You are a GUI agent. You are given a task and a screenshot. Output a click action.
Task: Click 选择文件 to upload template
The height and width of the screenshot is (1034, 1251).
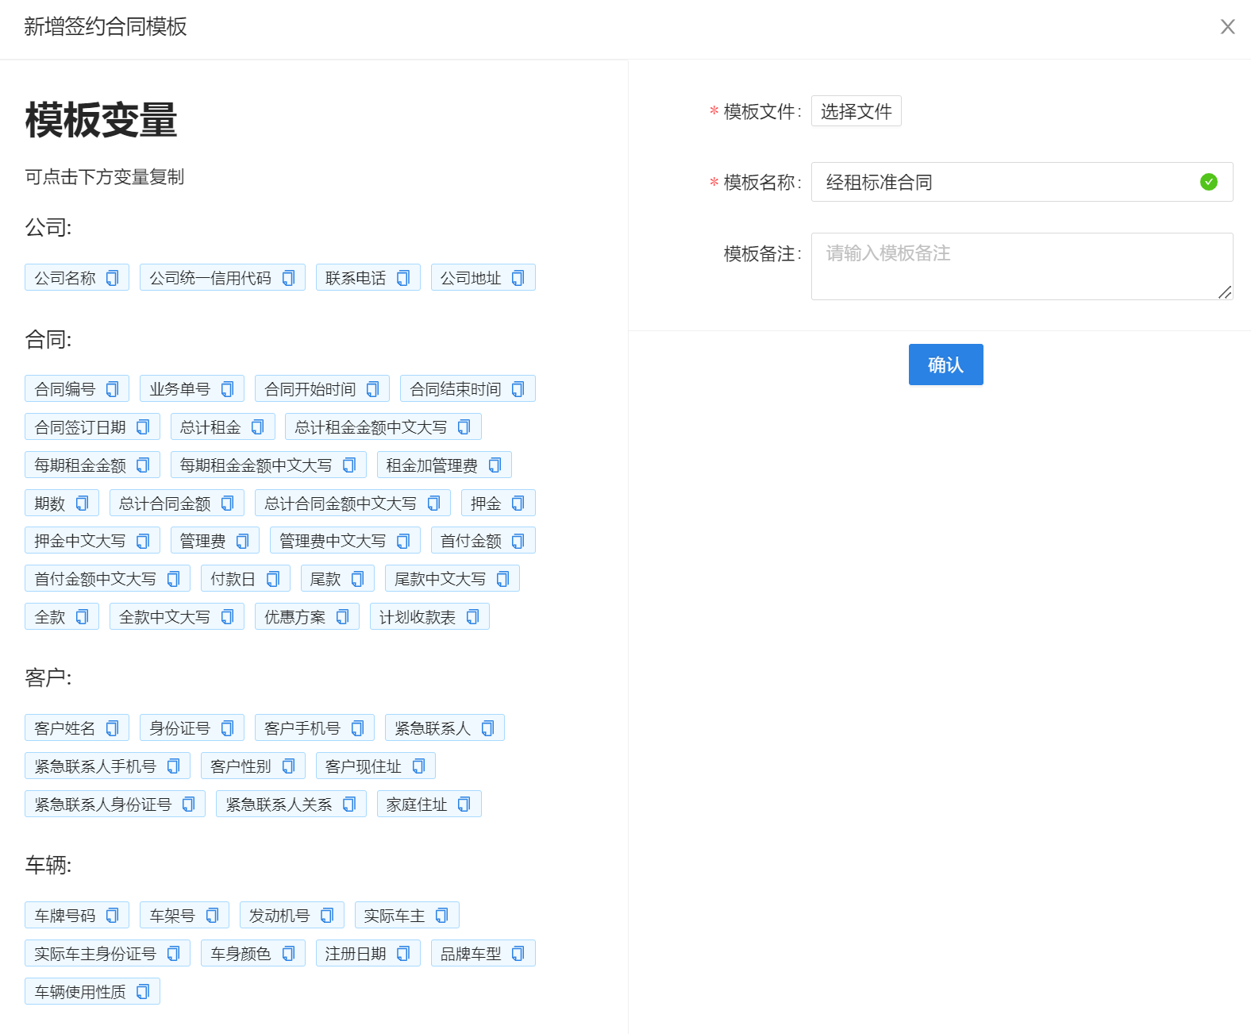(856, 111)
